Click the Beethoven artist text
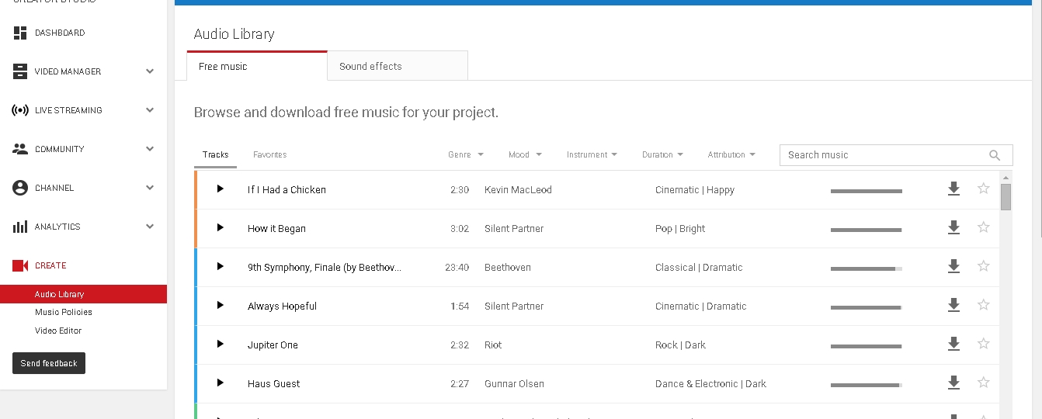 click(508, 267)
